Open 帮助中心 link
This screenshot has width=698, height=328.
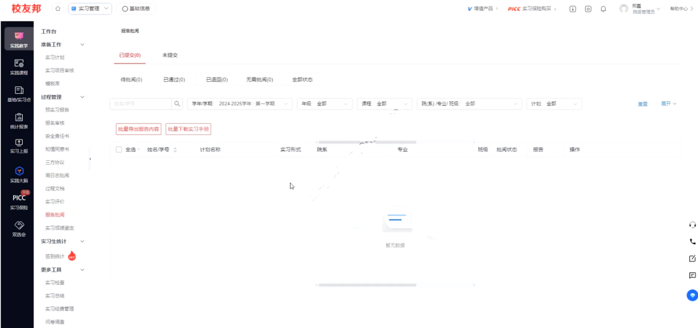coord(681,9)
